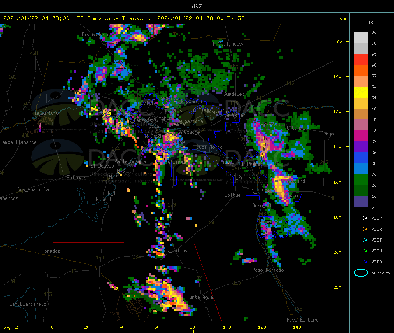Choose the 35 dBZ light blue swatch

[361, 169]
